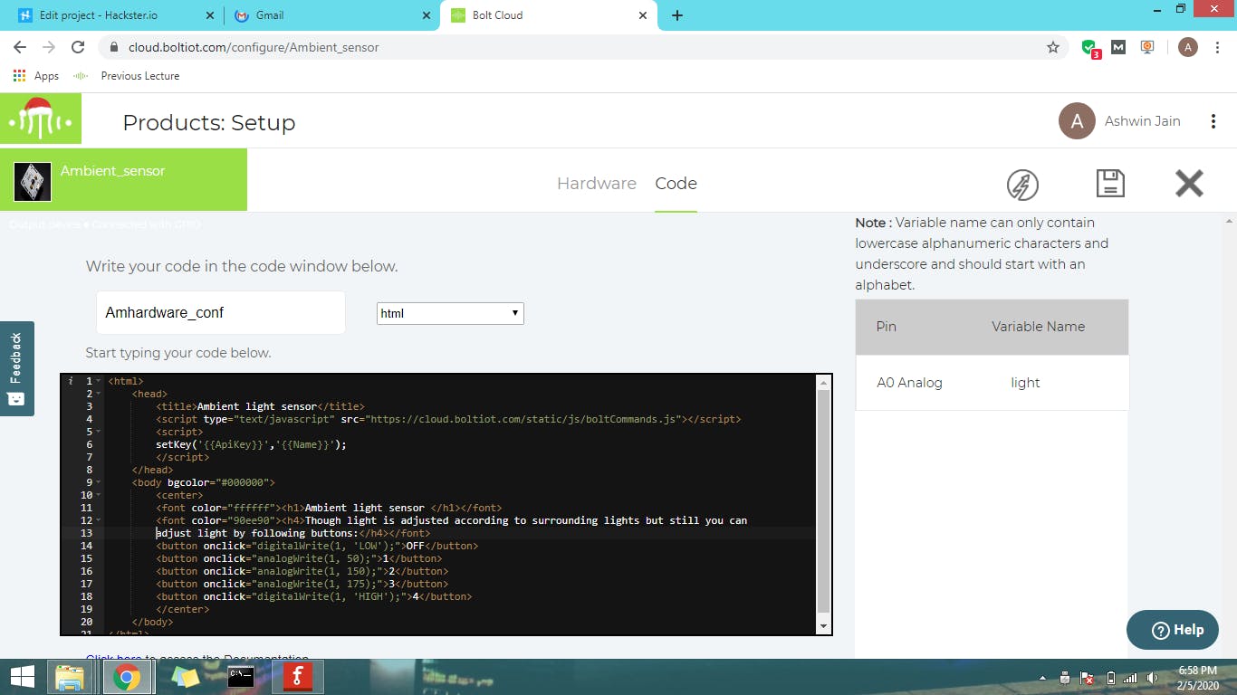Open the Apps bookmarks shortcut
The height and width of the screenshot is (695, 1237).
coord(36,76)
